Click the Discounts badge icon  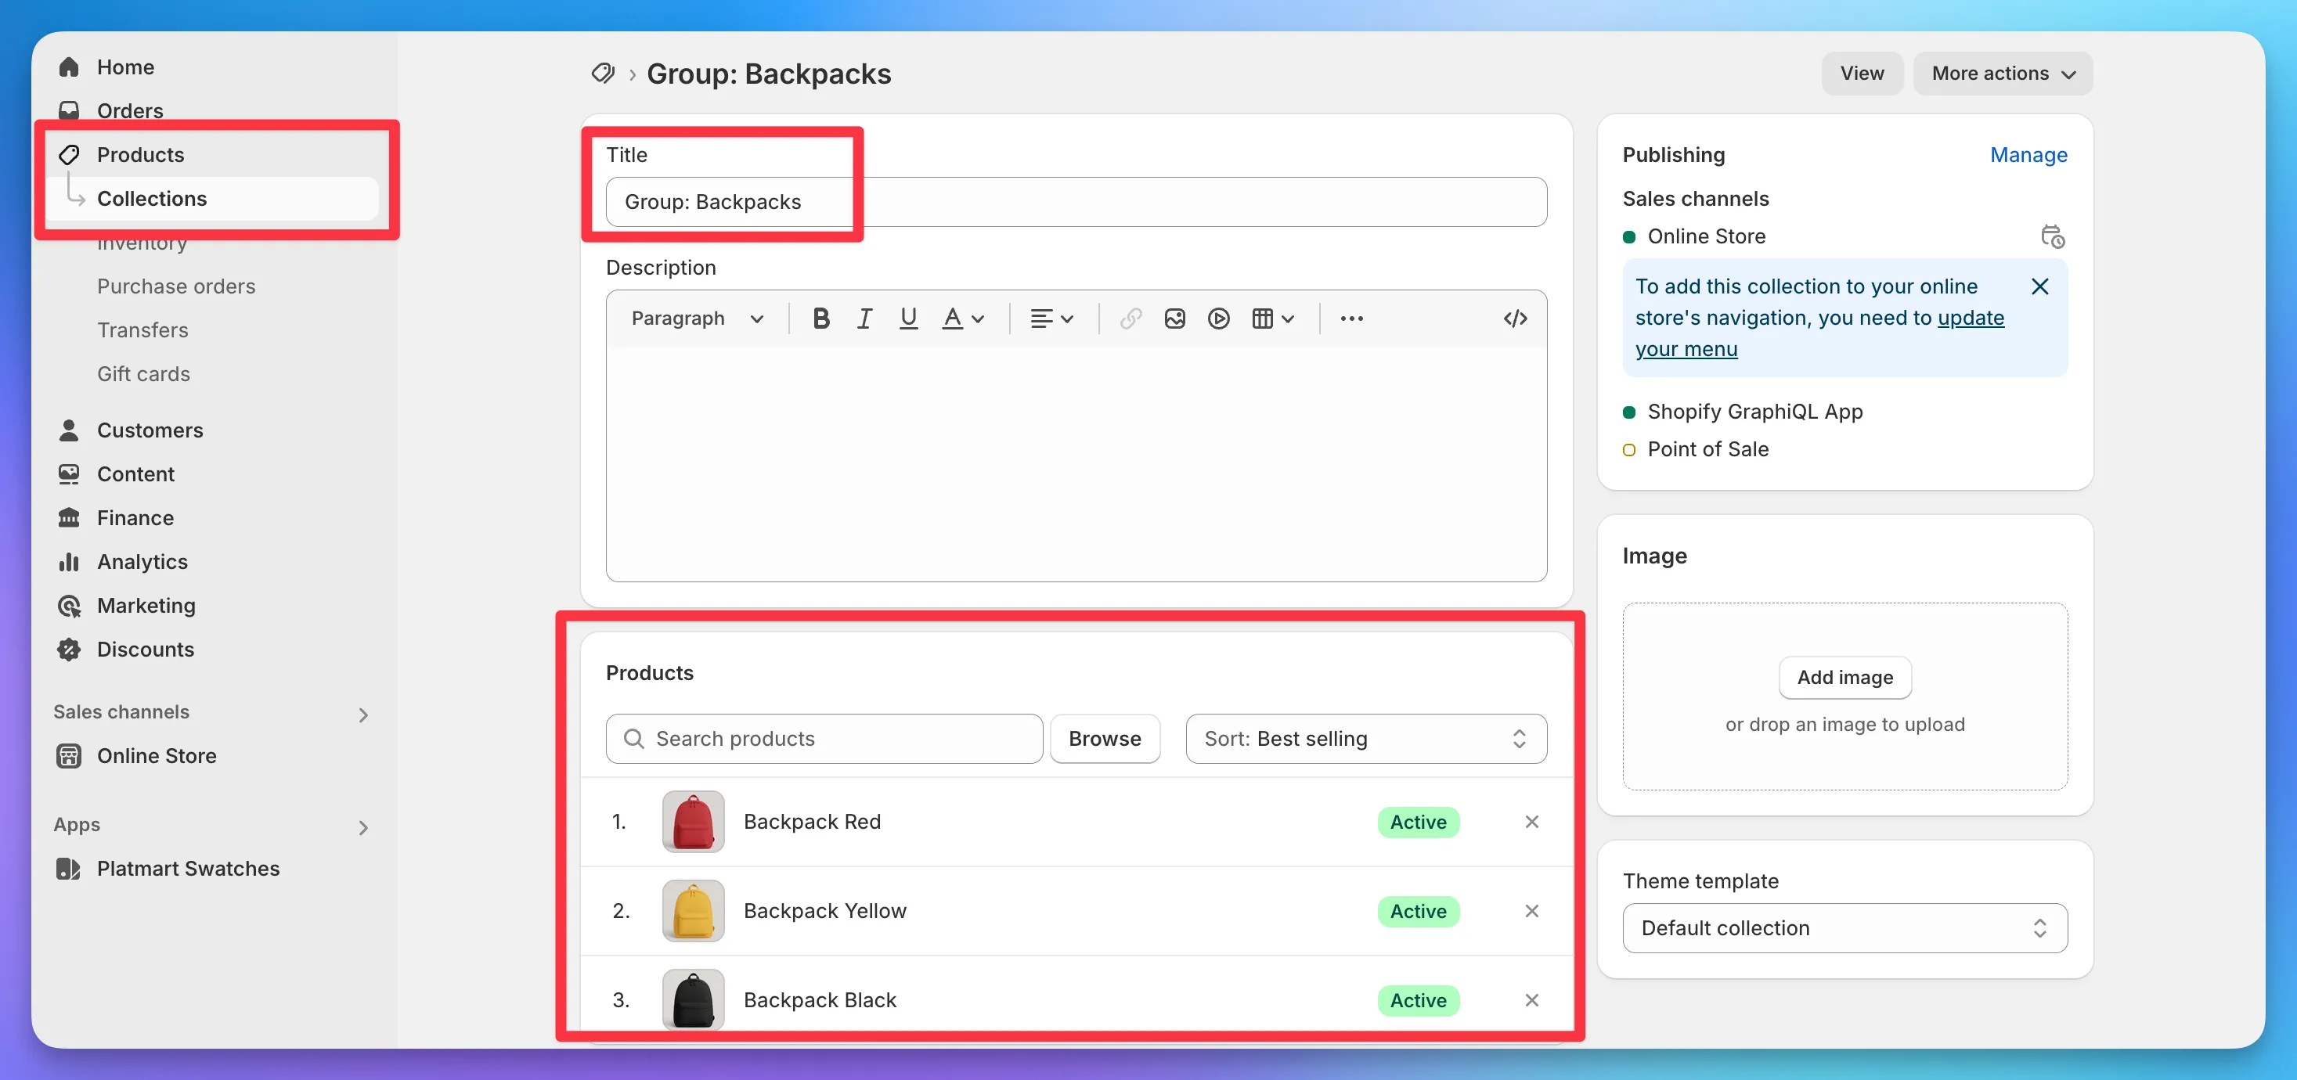pos(69,649)
